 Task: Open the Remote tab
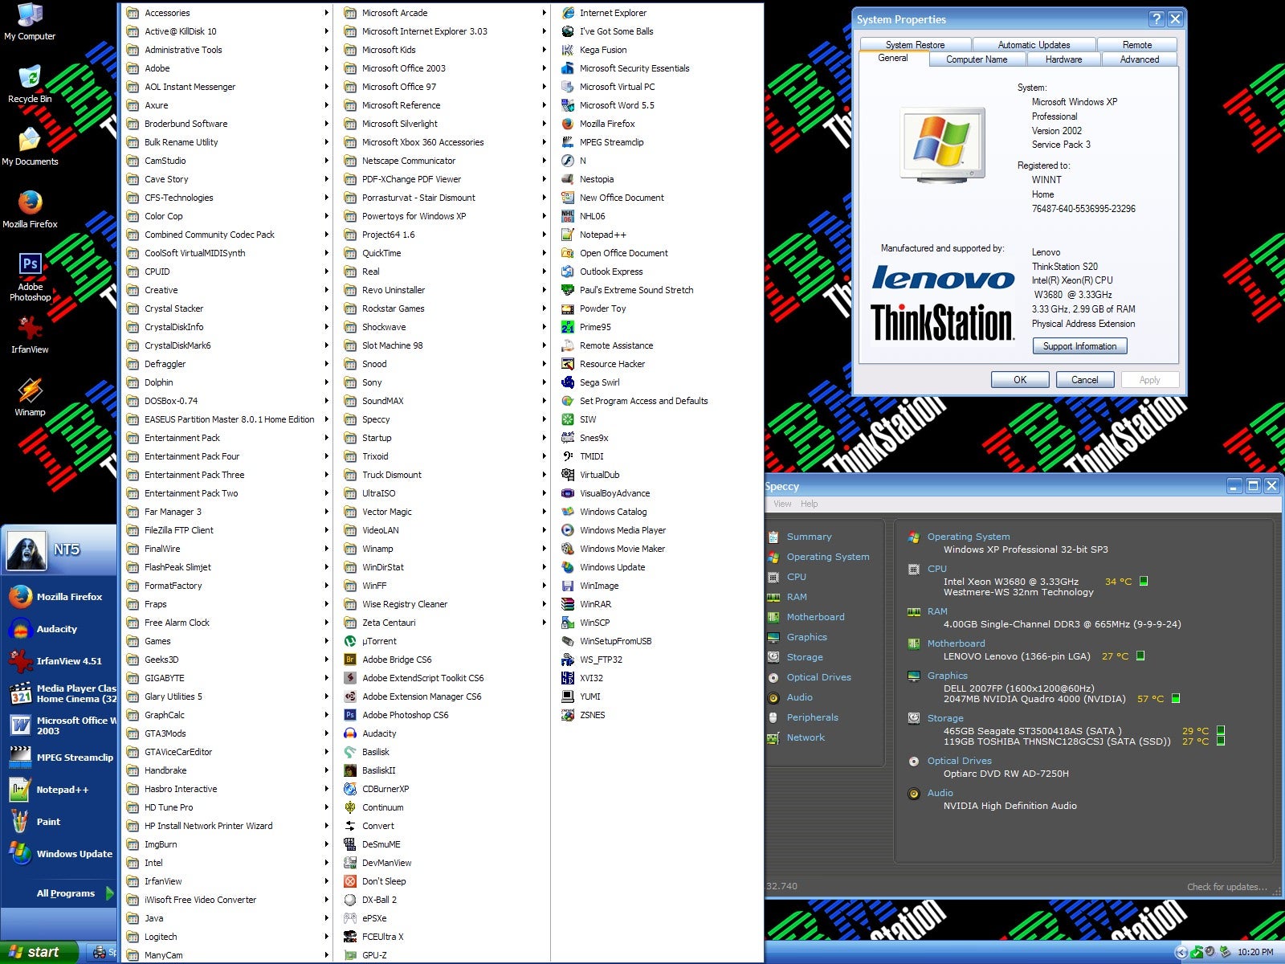pyautogui.click(x=1136, y=45)
